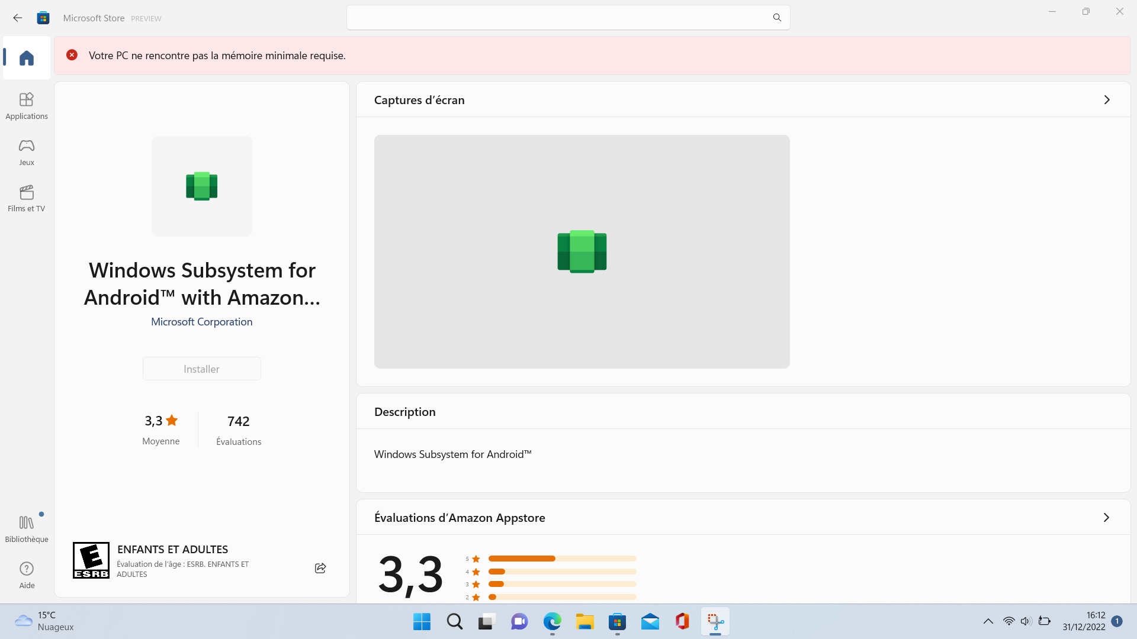This screenshot has height=639, width=1137.
Task: Share the app with share icon
Action: 320,568
